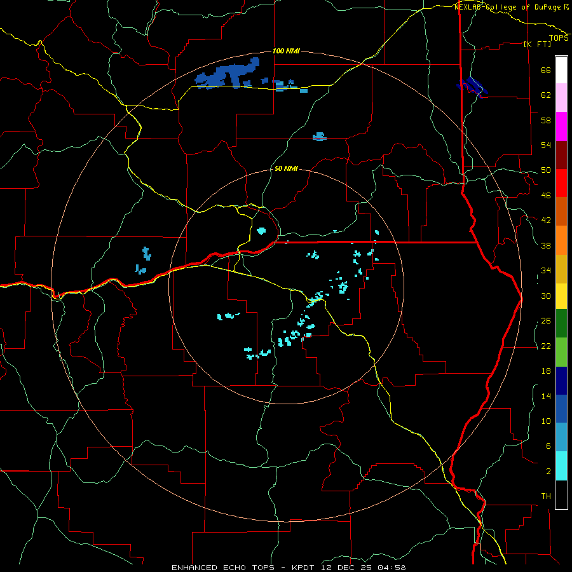The height and width of the screenshot is (572, 572).
Task: Click the '10' legend value
Action: pos(546,421)
